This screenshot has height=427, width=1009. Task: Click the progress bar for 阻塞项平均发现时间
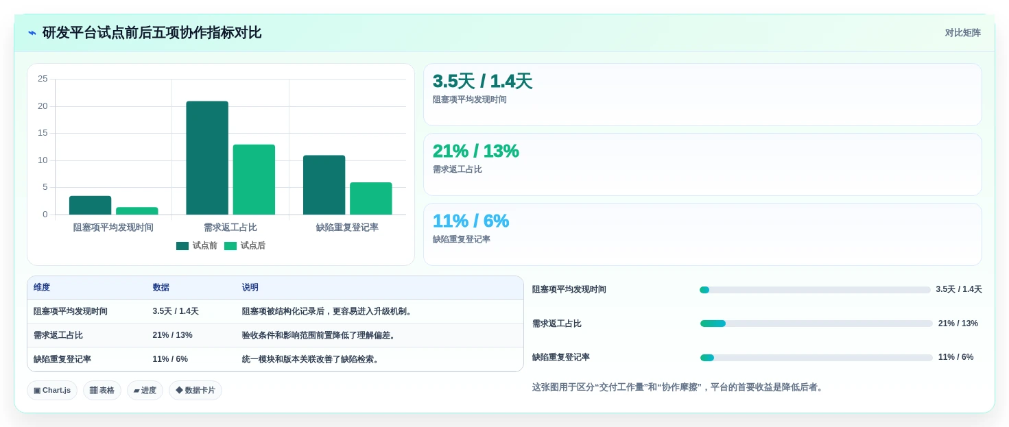click(815, 290)
